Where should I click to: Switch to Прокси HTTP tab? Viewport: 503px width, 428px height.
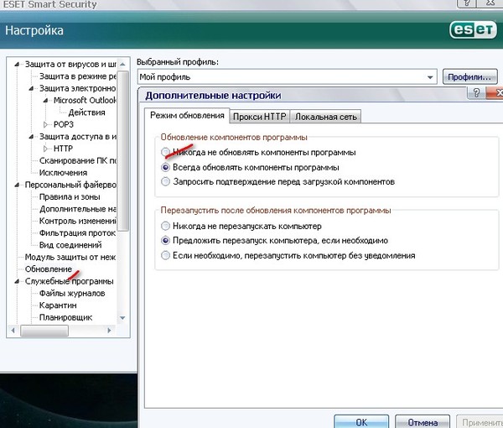[260, 117]
